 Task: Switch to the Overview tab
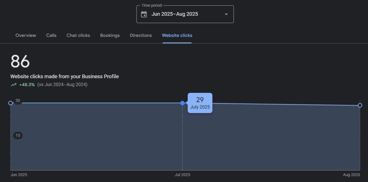click(x=26, y=36)
